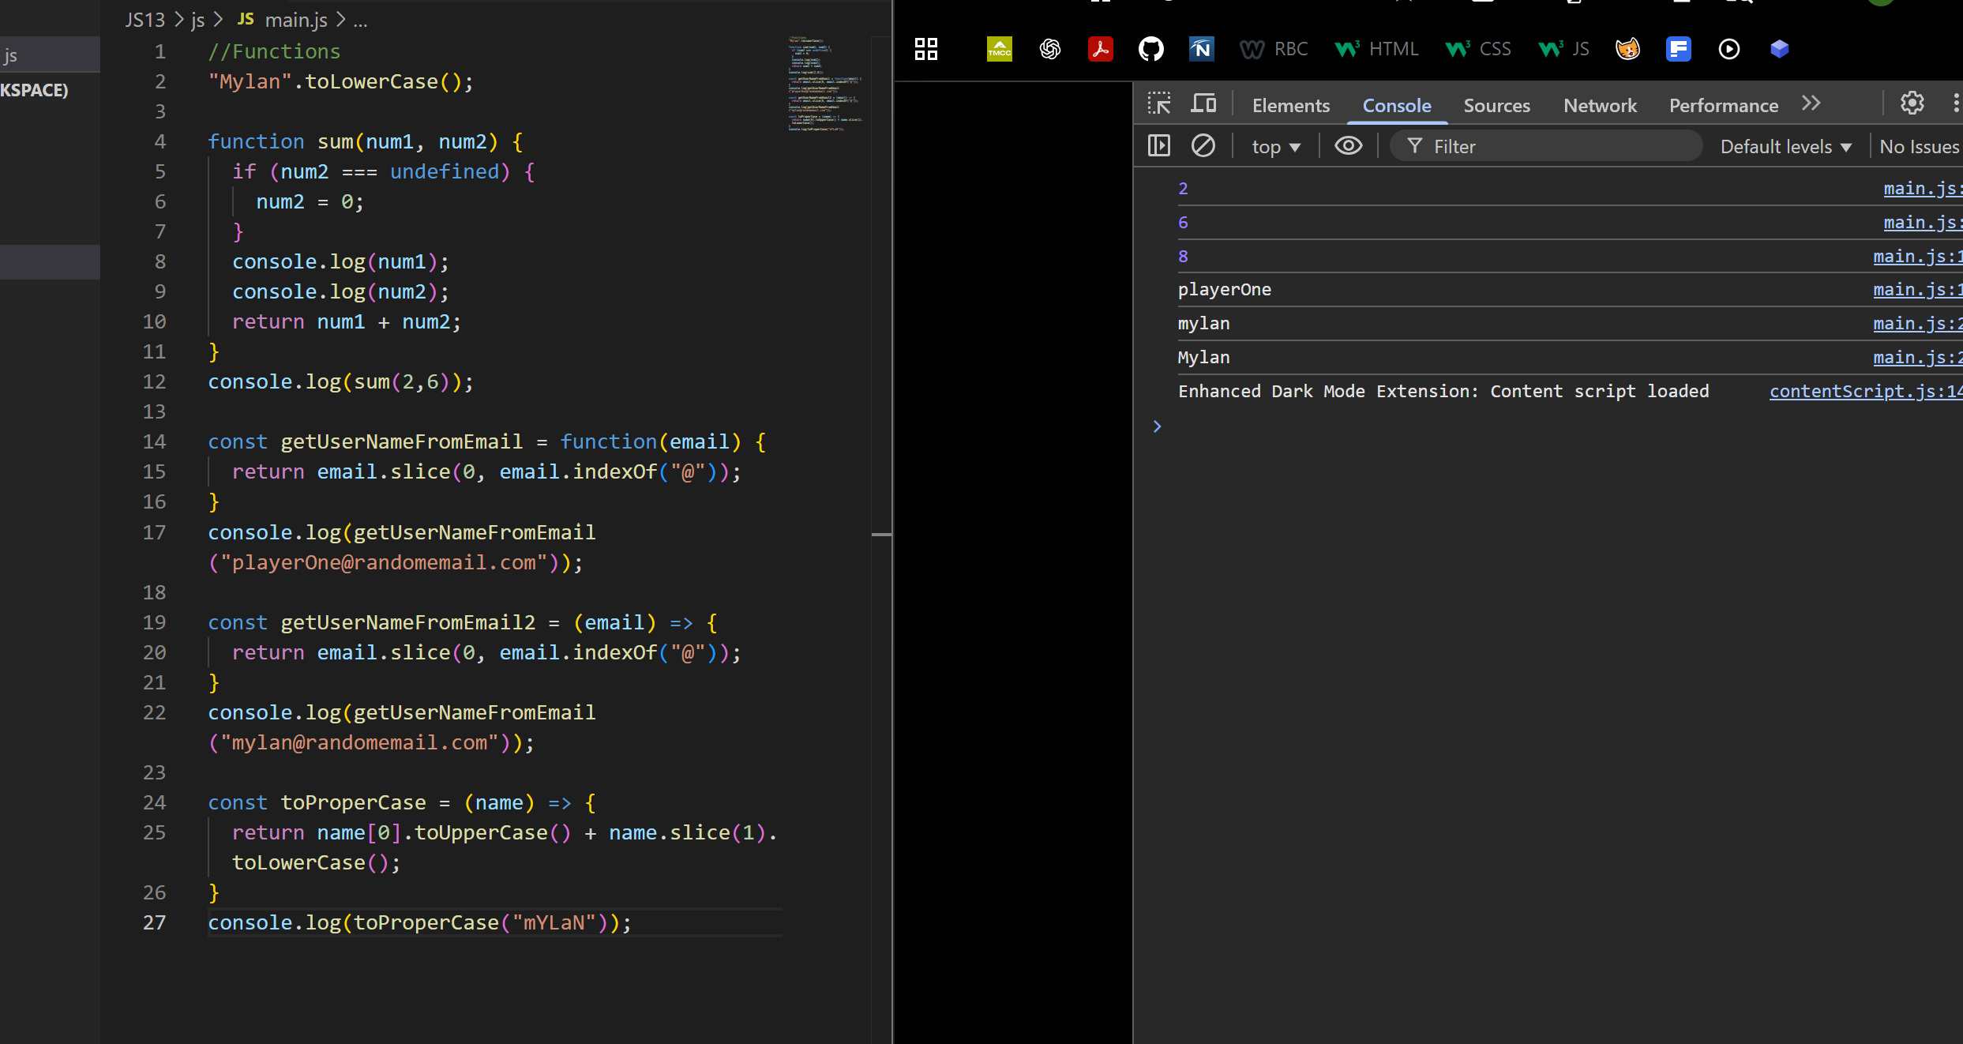
Task: Click the browser apps grid icon
Action: tap(925, 49)
